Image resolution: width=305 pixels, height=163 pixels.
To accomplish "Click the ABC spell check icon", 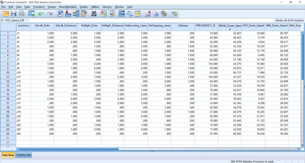I will click(x=174, y=14).
